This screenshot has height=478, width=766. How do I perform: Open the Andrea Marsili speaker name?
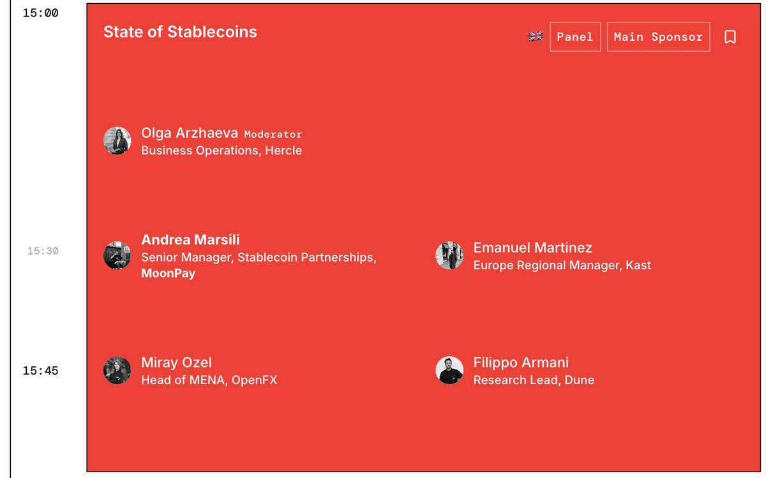point(190,240)
